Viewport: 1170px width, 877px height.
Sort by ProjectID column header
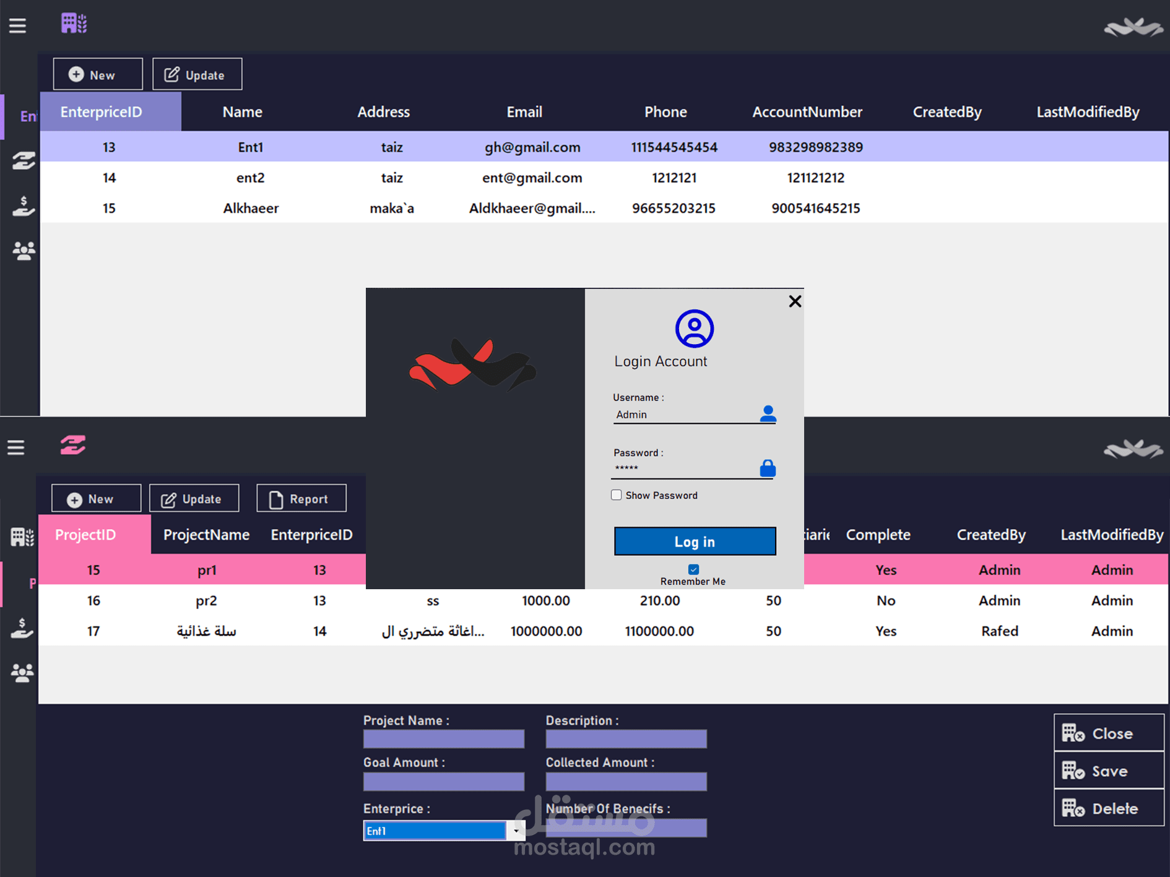tap(94, 535)
